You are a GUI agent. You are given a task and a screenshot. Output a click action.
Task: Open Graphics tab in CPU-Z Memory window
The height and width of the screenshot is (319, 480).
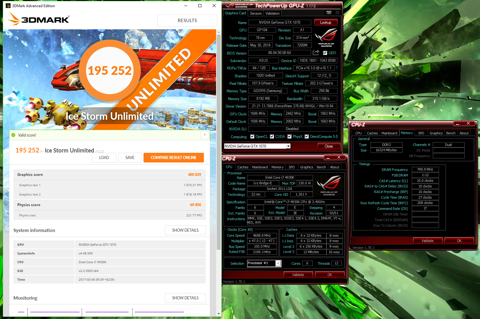pyautogui.click(x=436, y=133)
